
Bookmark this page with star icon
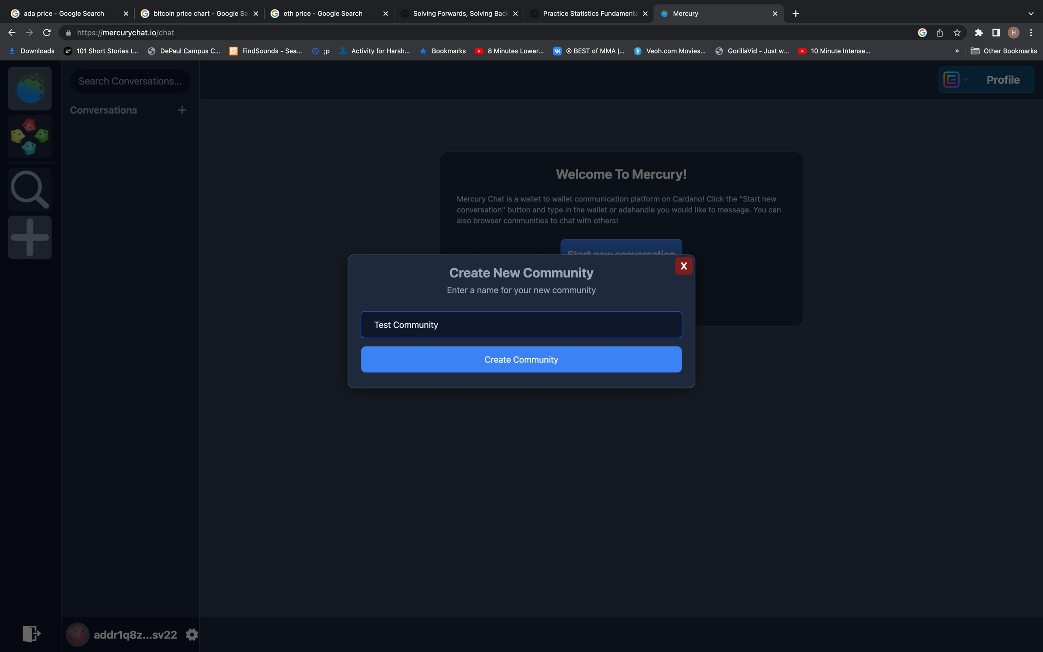957,33
